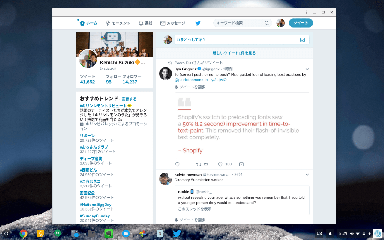
Task: Open the ディープ産駒 trend
Action: tap(91, 159)
